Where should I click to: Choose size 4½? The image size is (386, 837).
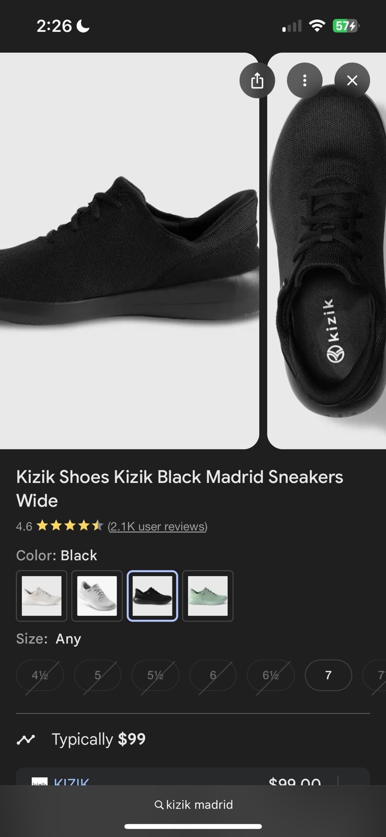tap(40, 675)
